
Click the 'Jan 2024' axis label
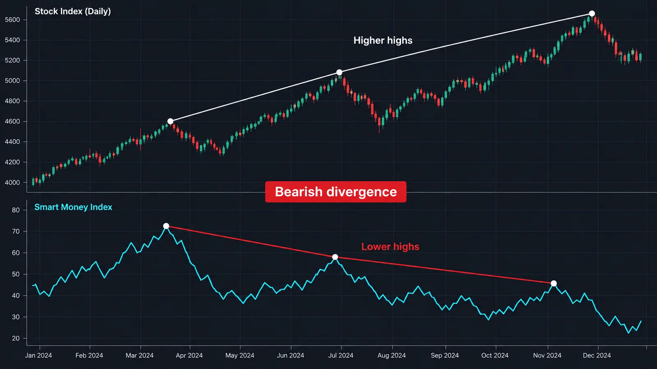[39, 355]
